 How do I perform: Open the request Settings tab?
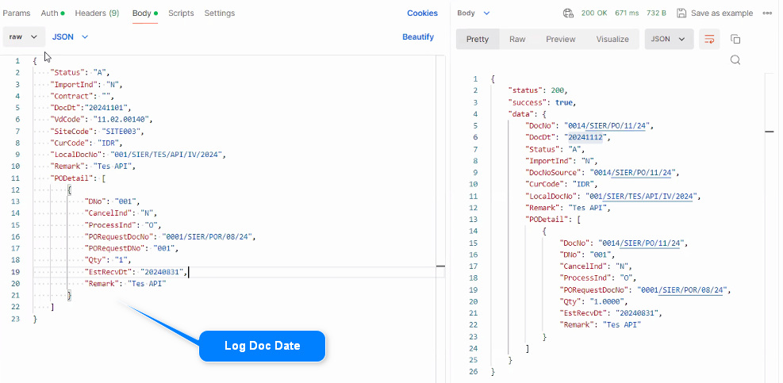(219, 13)
